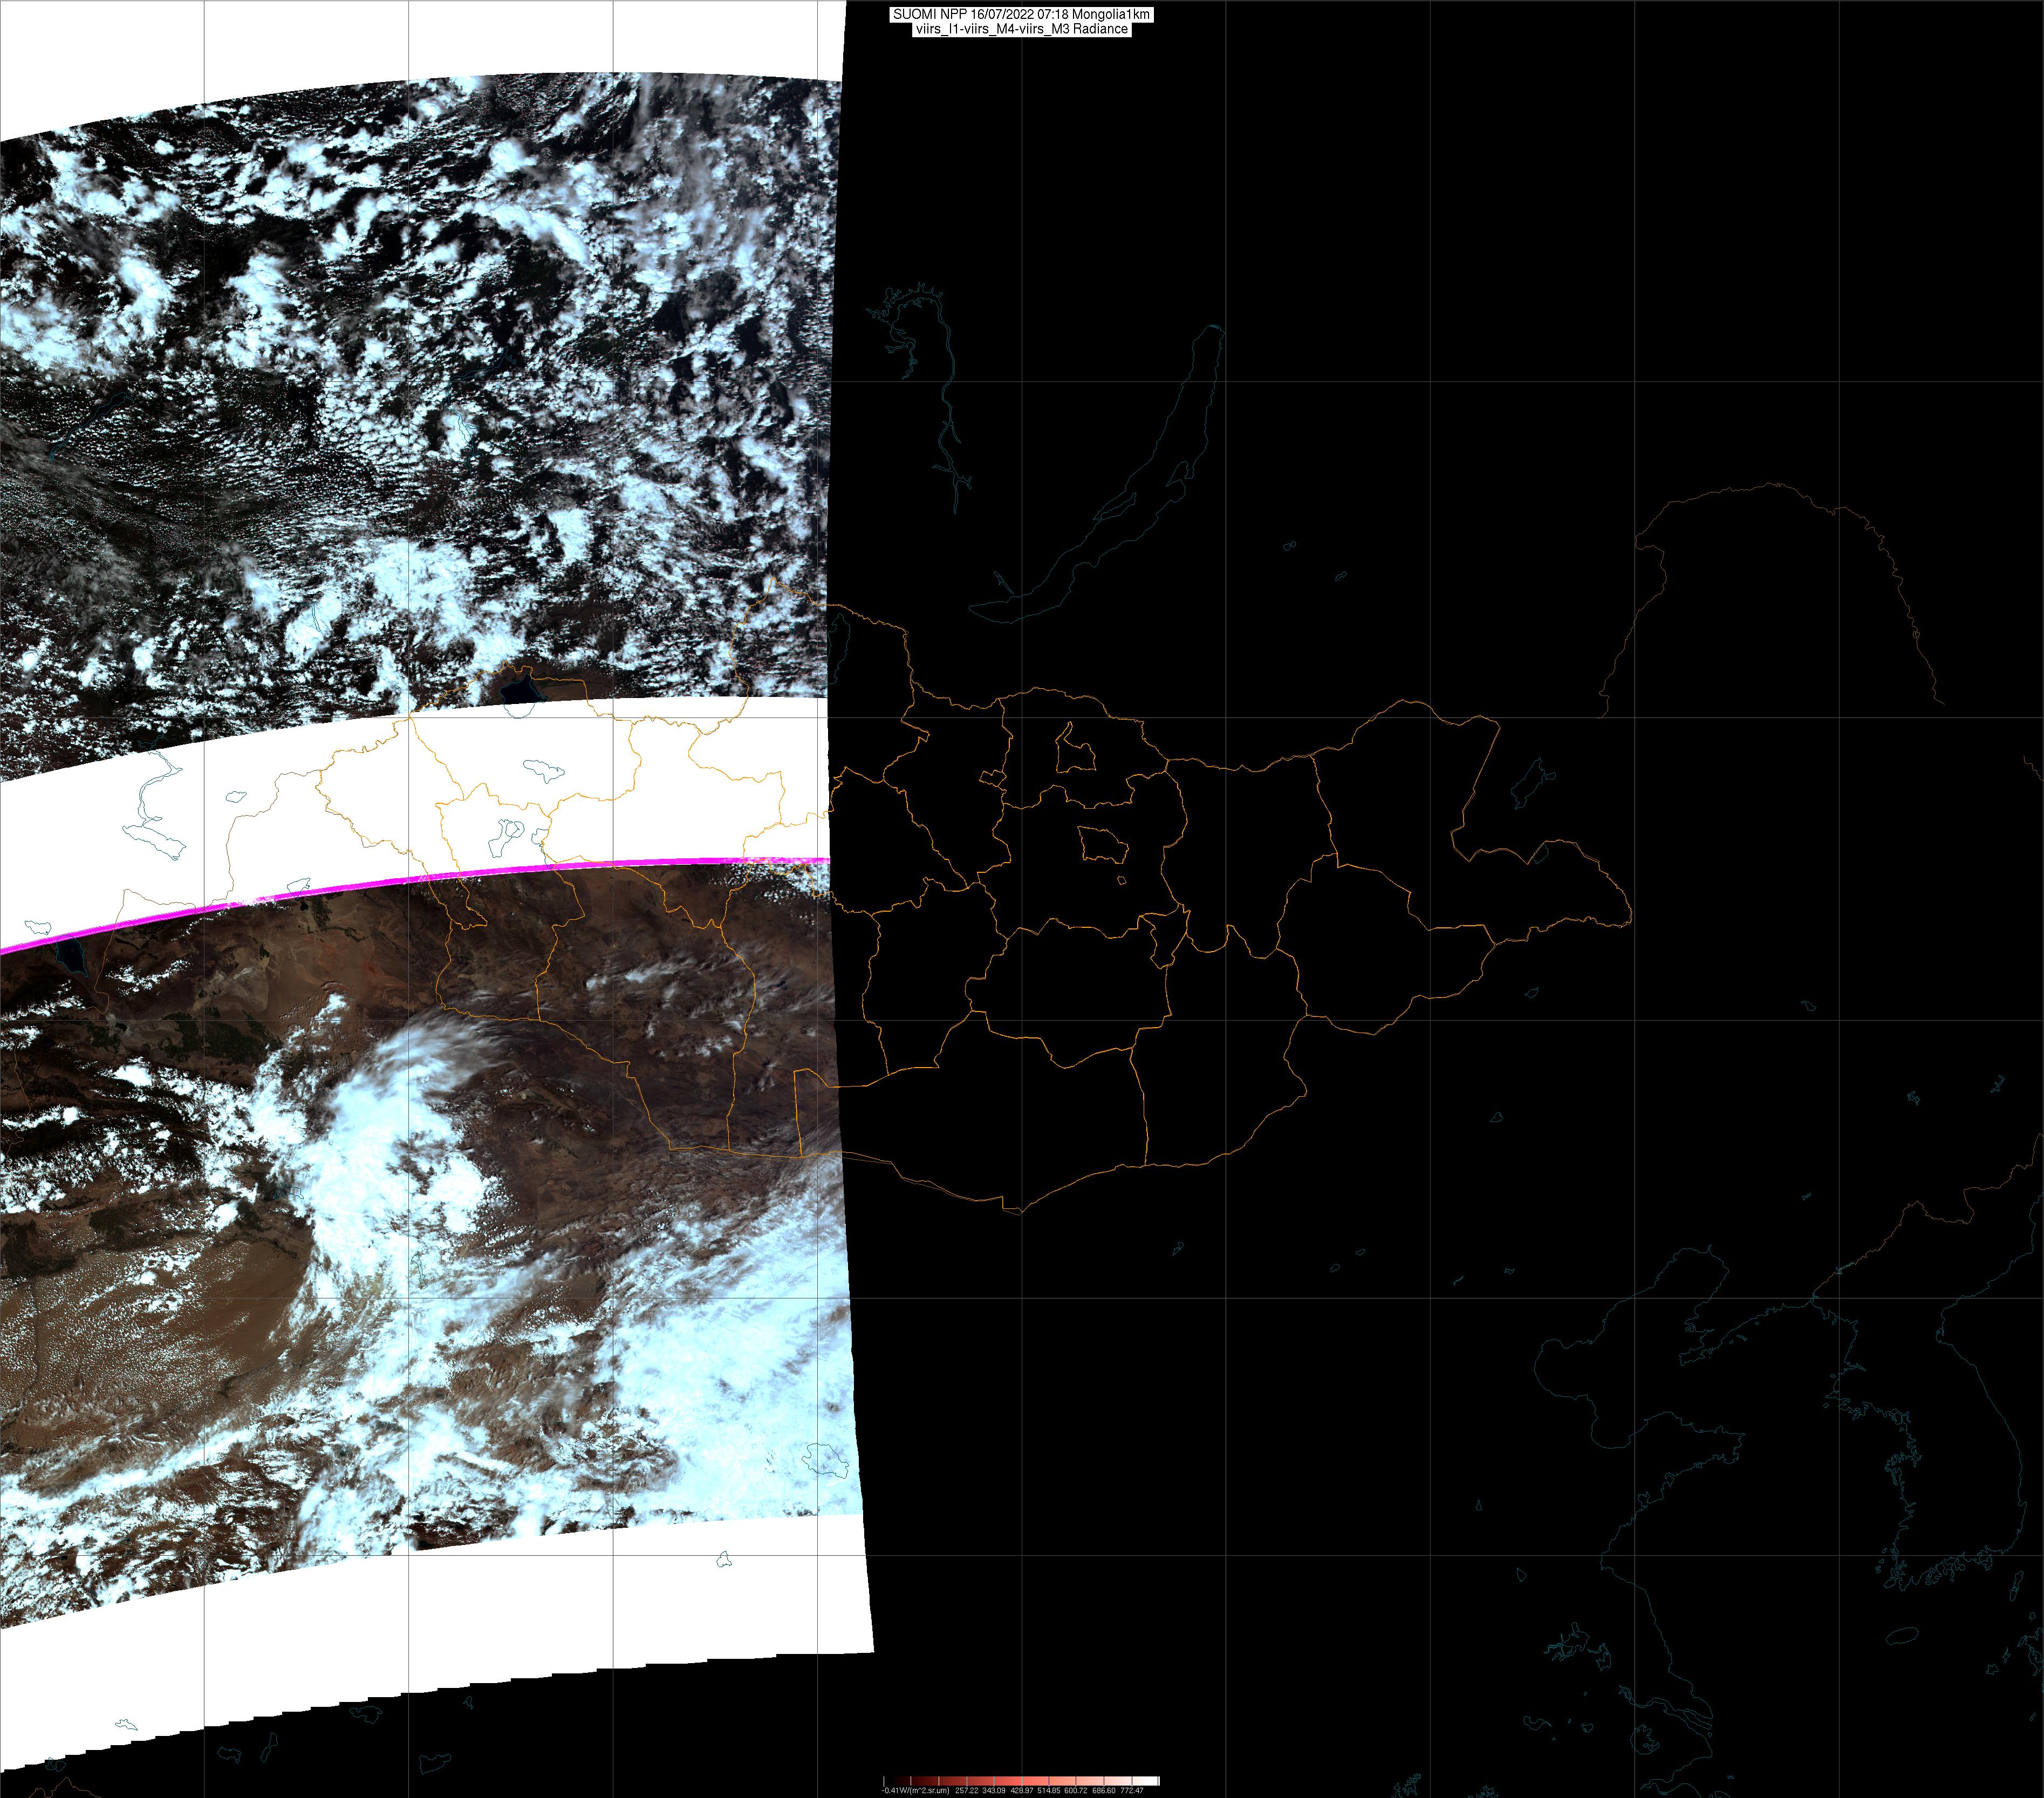The width and height of the screenshot is (2044, 1798).
Task: Click the 772.47 colorbar value label
Action: [x=1132, y=1790]
